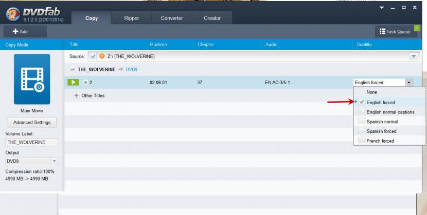Open the window menu triangle icon
Viewport: 427px width, 215px height.
click(x=382, y=8)
